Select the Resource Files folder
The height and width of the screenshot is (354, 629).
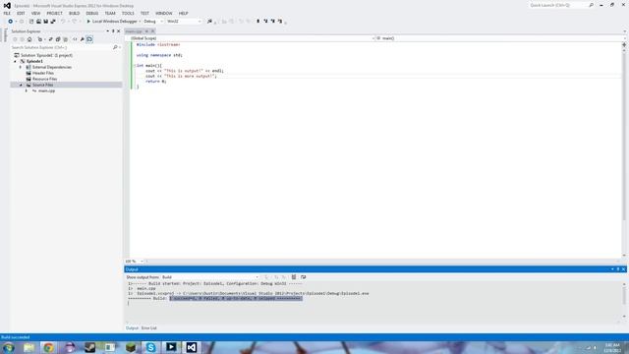[44, 79]
